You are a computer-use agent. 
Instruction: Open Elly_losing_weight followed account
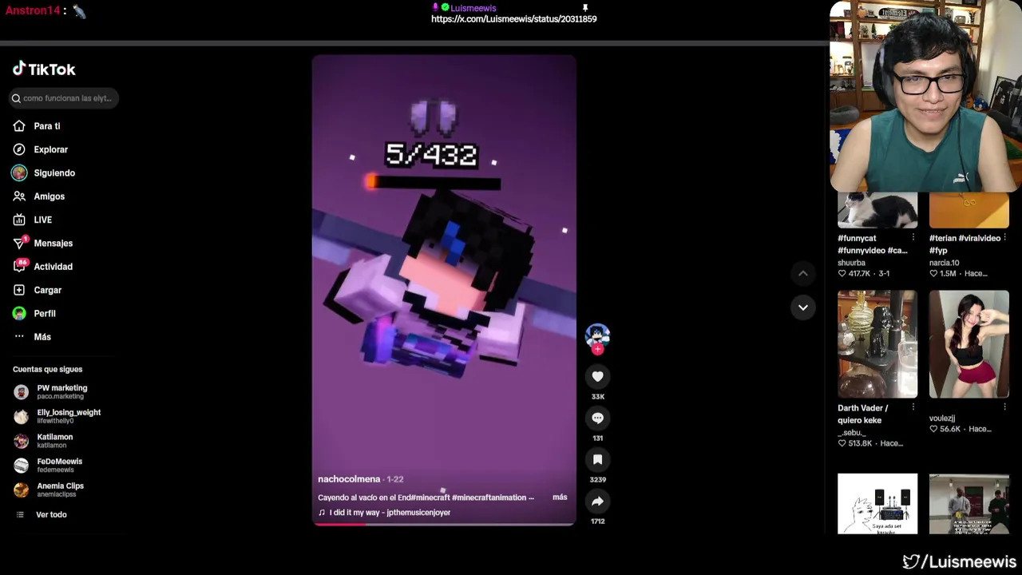68,416
